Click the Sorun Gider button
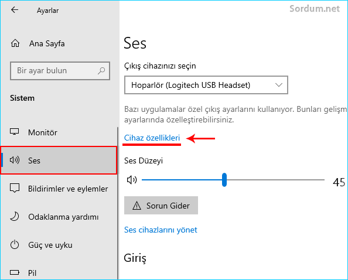 [x=161, y=206]
